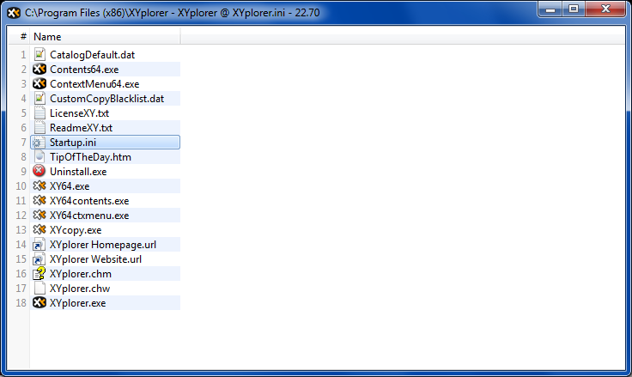
Task: Click the Startup.ini gear icon
Action: (39, 143)
